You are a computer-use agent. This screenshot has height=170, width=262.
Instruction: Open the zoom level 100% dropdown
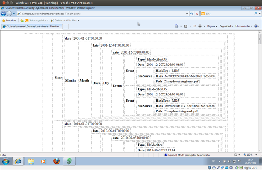(256, 155)
